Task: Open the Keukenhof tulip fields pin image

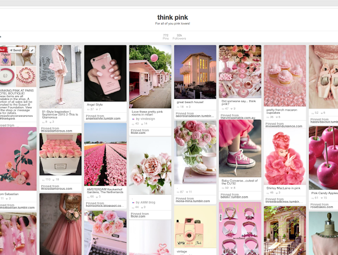Action: (106, 154)
